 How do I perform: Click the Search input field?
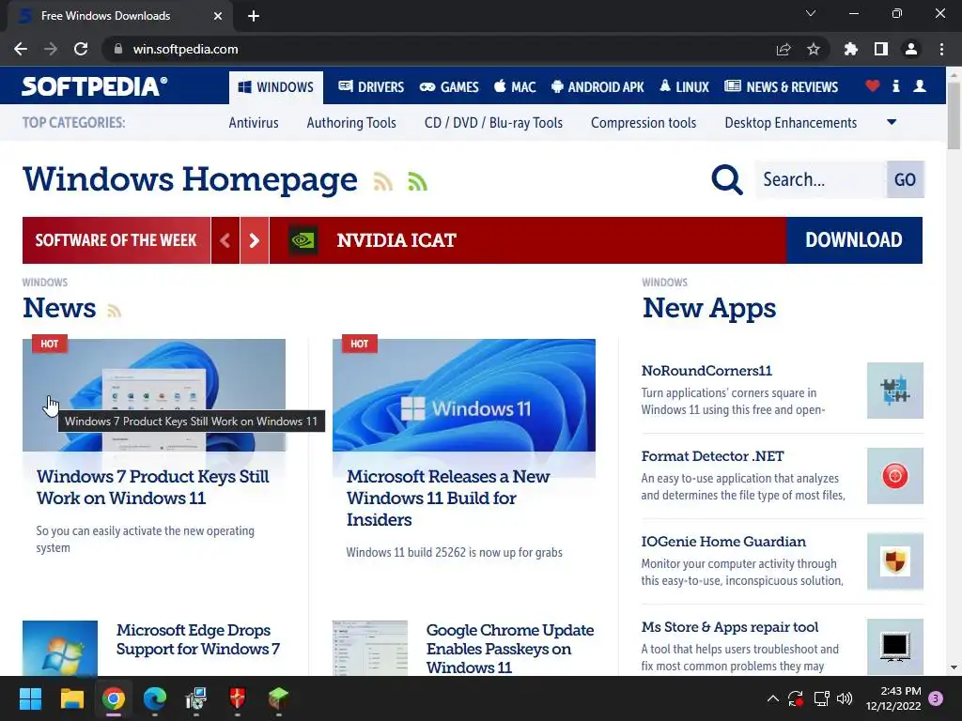pyautogui.click(x=820, y=179)
